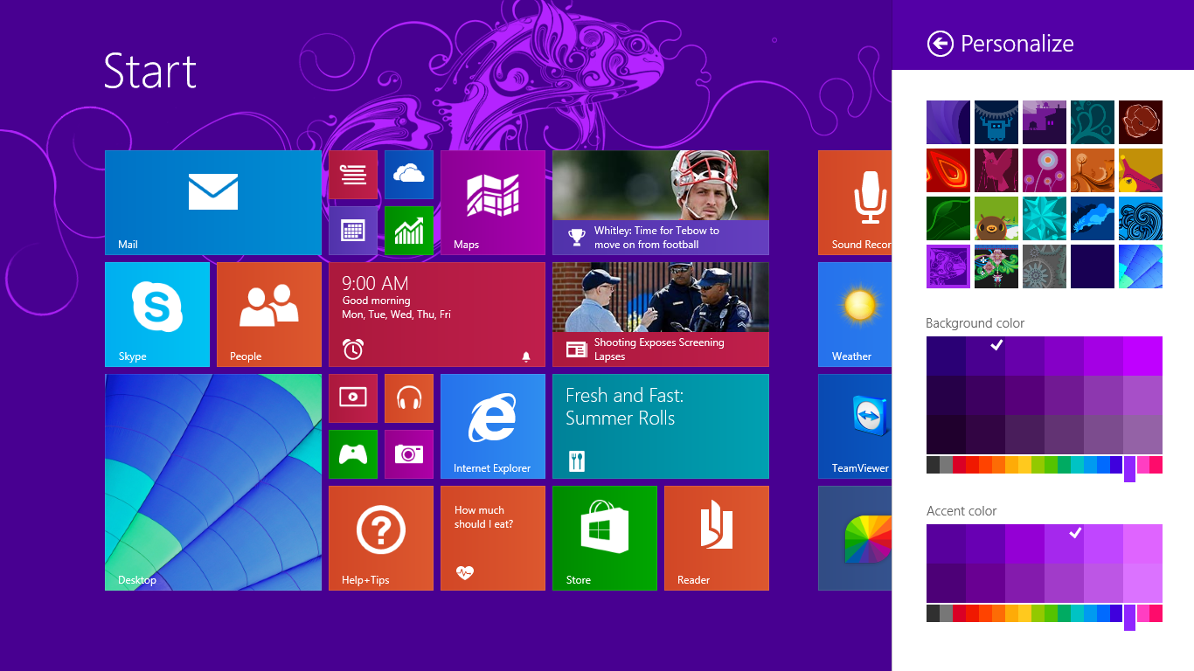Open the Music app with headphones icon
Viewport: 1194px width, 671px height.
point(408,398)
